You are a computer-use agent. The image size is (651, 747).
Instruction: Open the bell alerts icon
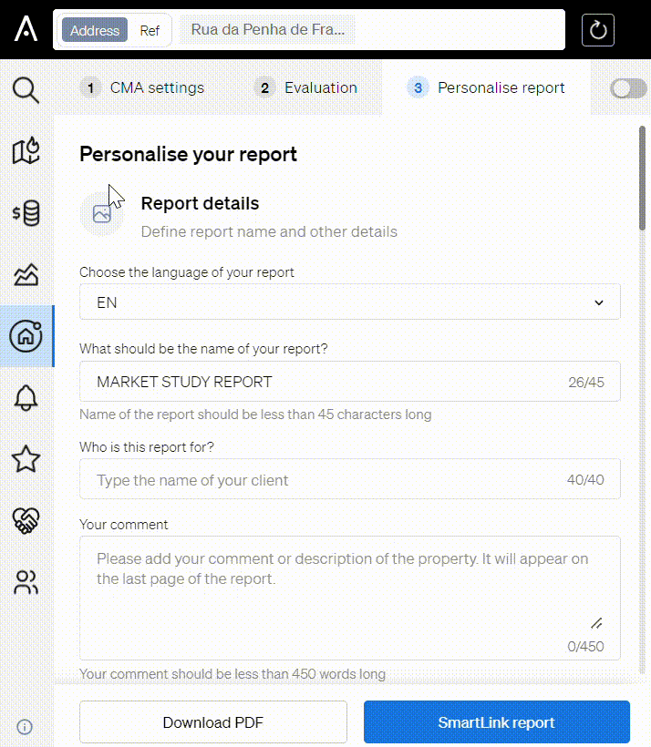pyautogui.click(x=26, y=398)
